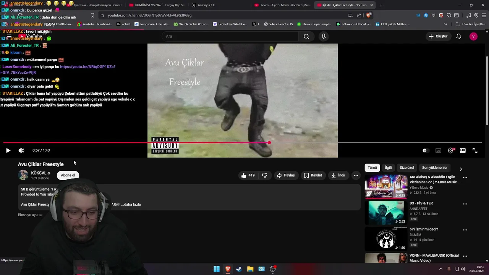
Task: Open KÖKSVL channel avatar
Action: pos(23,175)
